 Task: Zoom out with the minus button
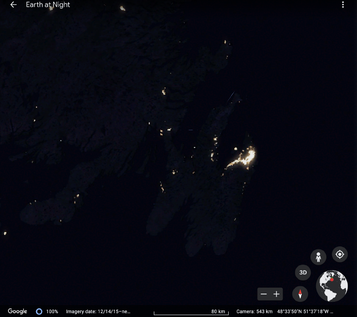click(x=264, y=294)
